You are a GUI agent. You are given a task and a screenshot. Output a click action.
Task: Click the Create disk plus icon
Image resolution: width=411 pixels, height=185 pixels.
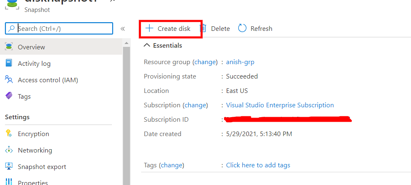pyautogui.click(x=149, y=28)
